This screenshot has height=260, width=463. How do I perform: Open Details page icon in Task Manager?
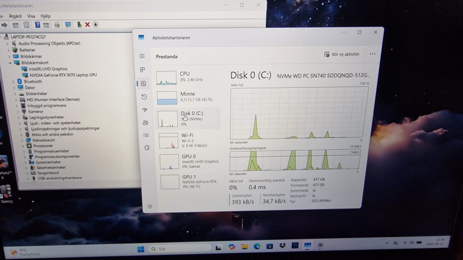click(x=146, y=135)
